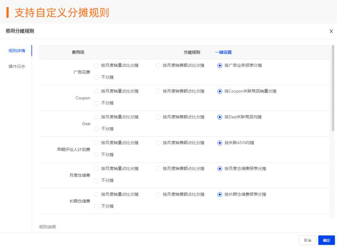Click the 支持自定义分摊规则 heading
Viewport: 337px width, 247px height.
coord(62,12)
